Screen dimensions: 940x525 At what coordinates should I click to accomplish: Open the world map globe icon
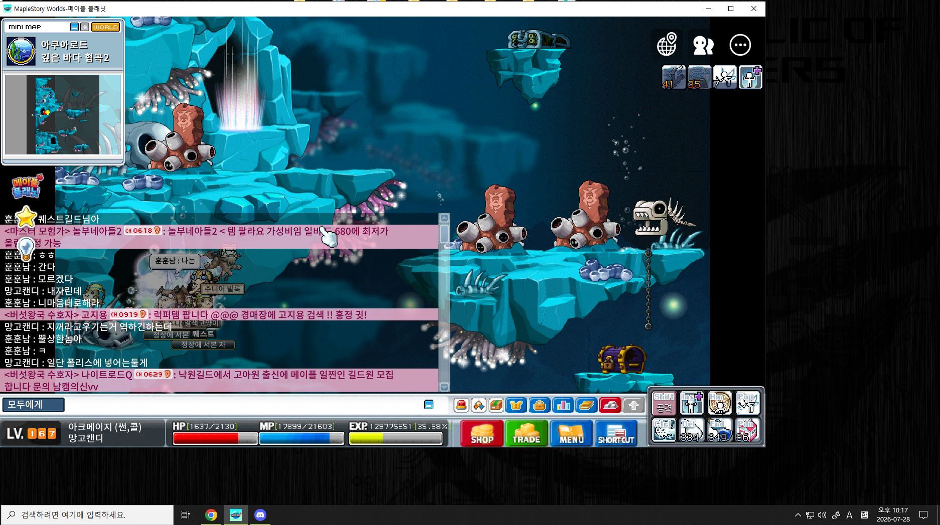click(667, 45)
